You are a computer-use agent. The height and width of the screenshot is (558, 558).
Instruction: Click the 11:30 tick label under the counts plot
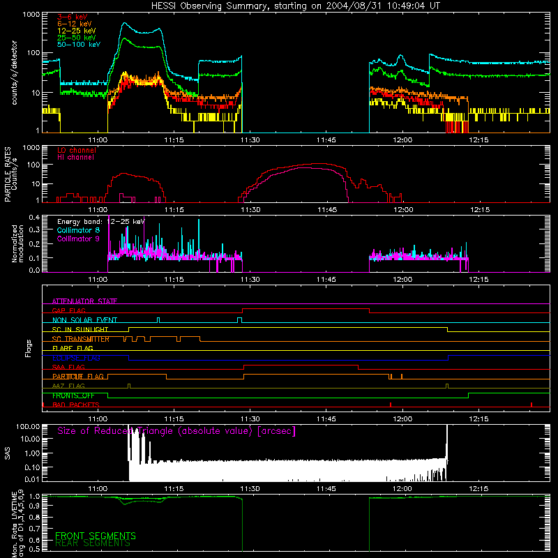[250, 140]
